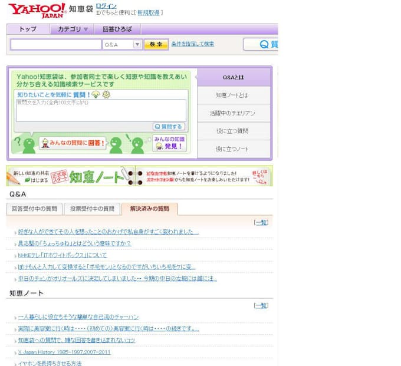Open the トップ navigation tab
This screenshot has height=366, width=401.
tap(28, 29)
